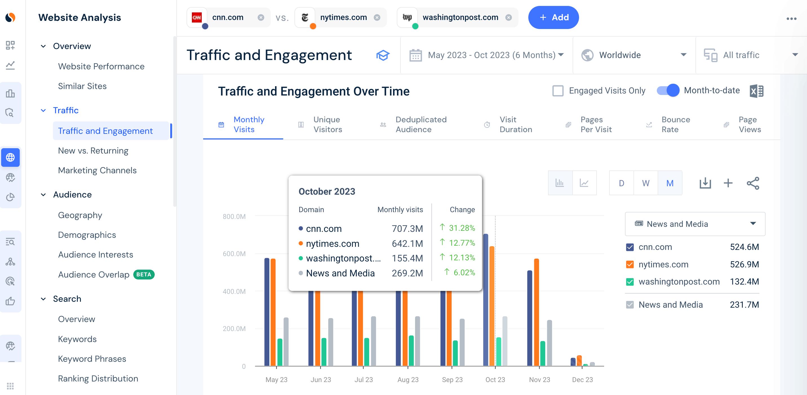Open the apps grid icon at rail bottom
Viewport: 807px width, 395px height.
tap(10, 386)
